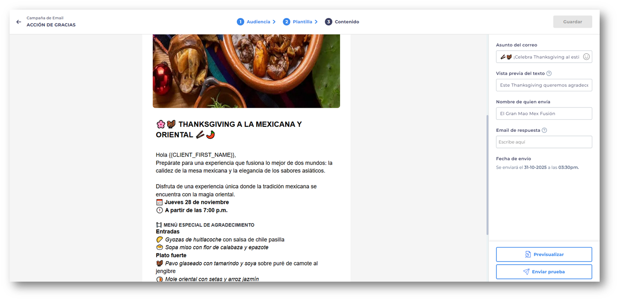Screen dimensions: 619x301
Task: Click the Hola {{CLIENT_FIRST_NAME}} greeting text
Action: pyautogui.click(x=195, y=155)
